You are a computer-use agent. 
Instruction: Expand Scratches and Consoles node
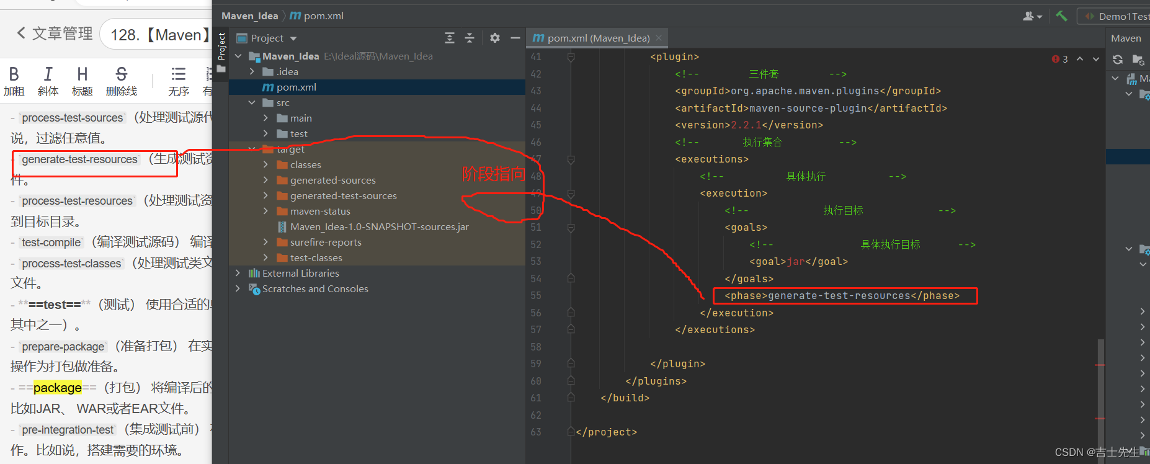238,289
